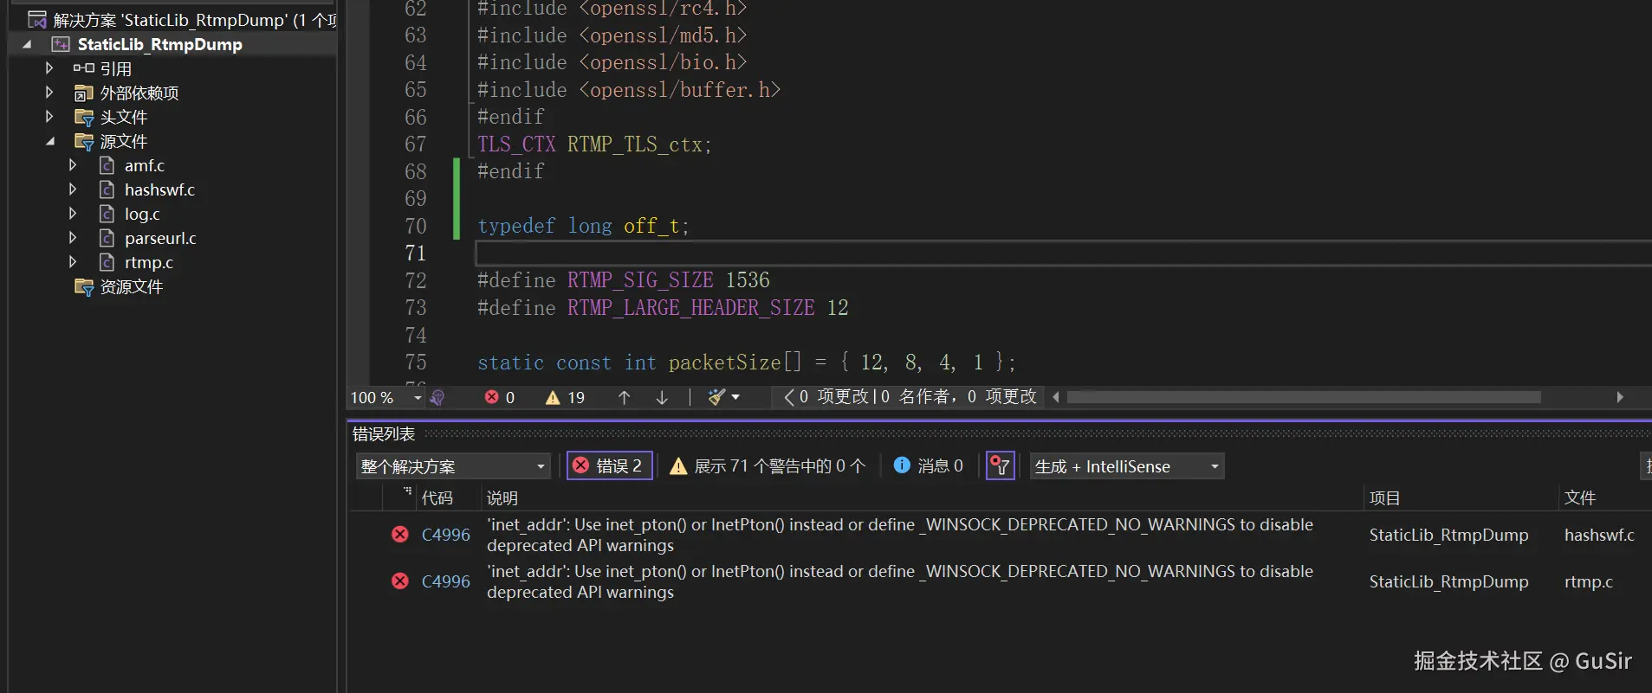Toggle the build-only IntelliSense filter icon
Screen dimensions: 1652x693
click(x=1001, y=466)
